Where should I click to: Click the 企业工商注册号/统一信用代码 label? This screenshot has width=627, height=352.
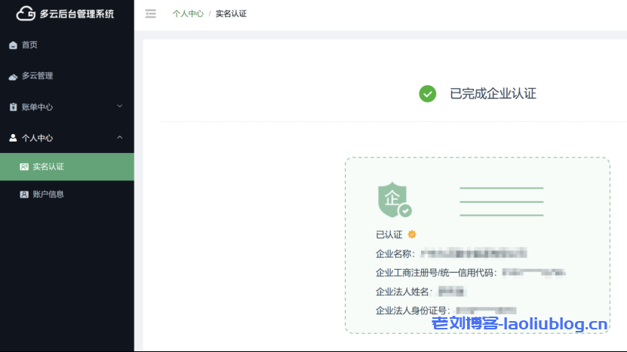tap(437, 273)
